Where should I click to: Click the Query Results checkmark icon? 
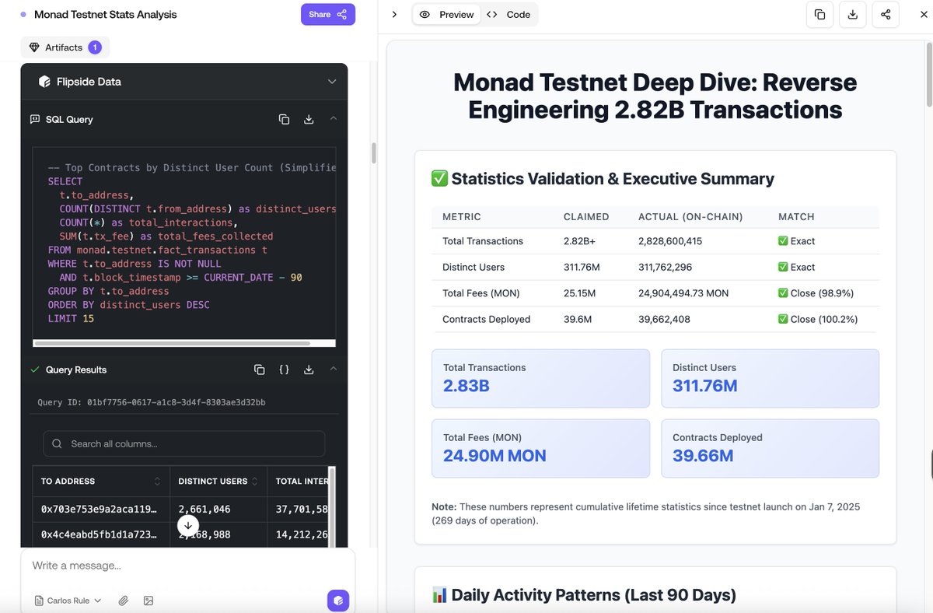[x=34, y=370]
